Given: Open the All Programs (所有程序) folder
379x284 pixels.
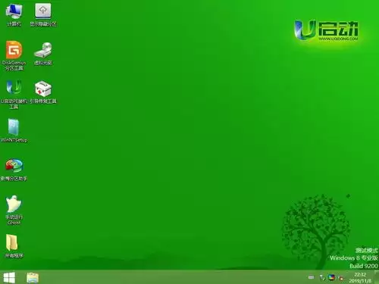Looking at the screenshot, I should click(14, 246).
